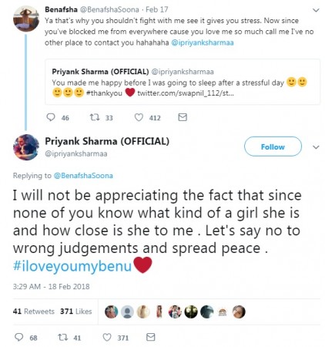325x347 pixels.
Task: Expand options chevron on Benafsha's tweet
Action: 316,10
